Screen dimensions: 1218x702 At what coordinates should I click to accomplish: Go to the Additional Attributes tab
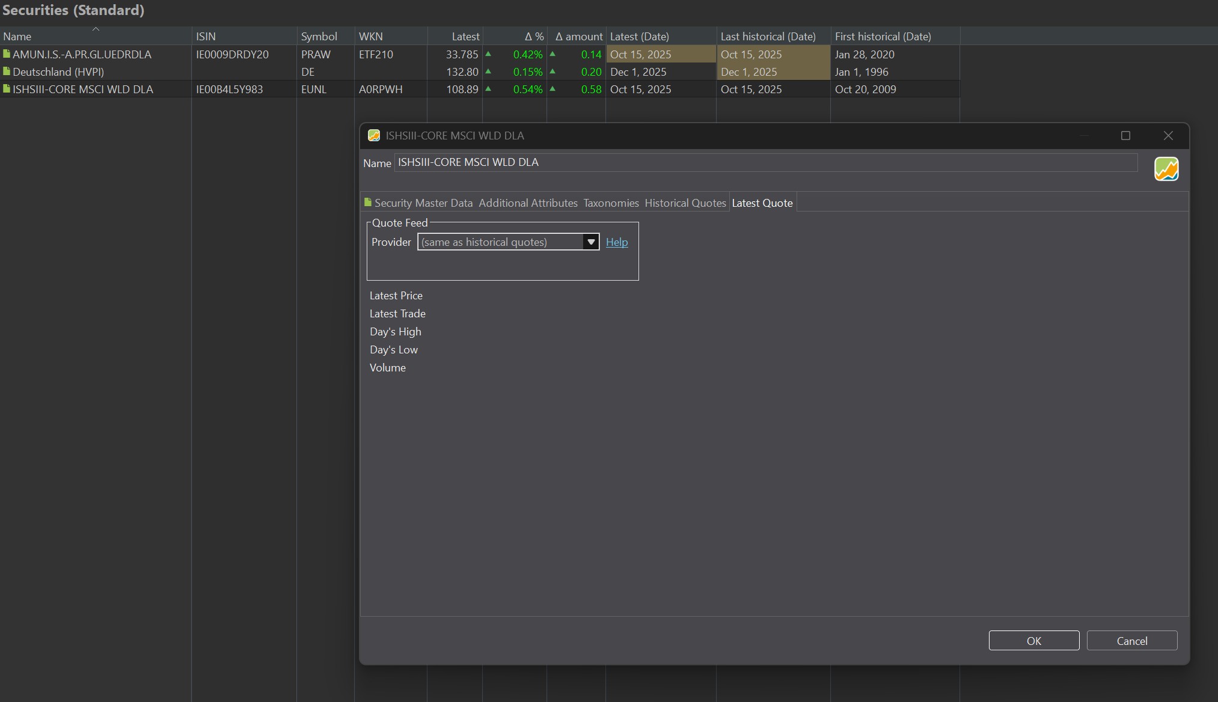527,203
